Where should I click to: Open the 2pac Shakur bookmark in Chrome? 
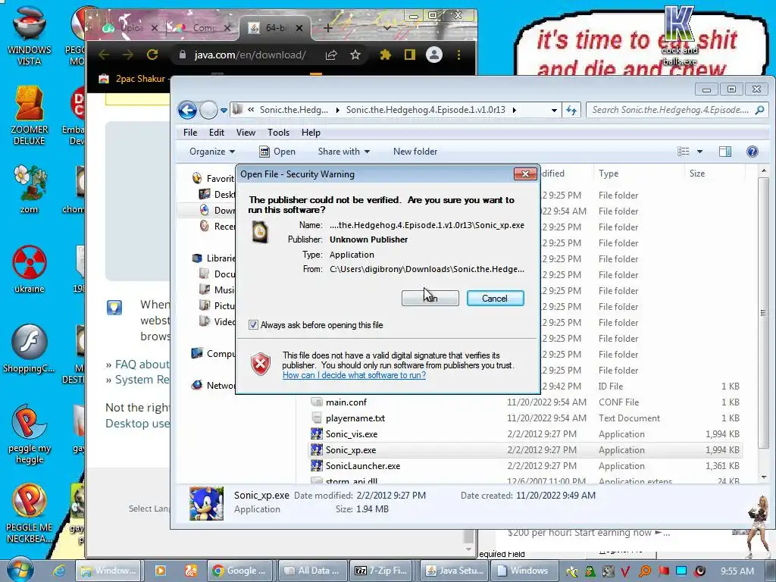[x=133, y=79]
